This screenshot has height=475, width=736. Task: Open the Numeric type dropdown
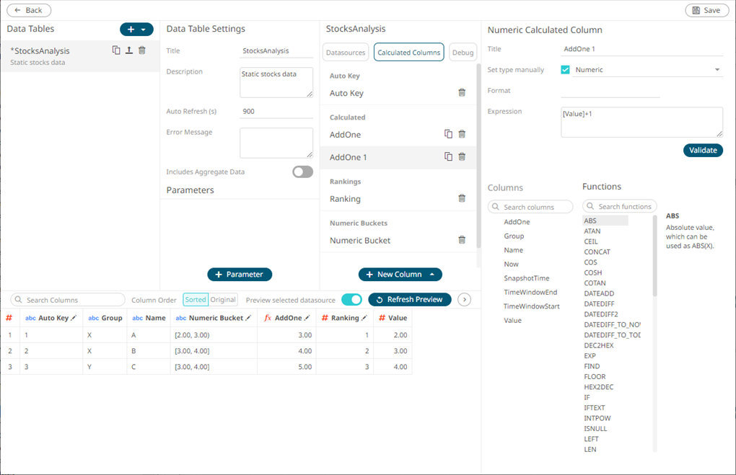click(717, 70)
